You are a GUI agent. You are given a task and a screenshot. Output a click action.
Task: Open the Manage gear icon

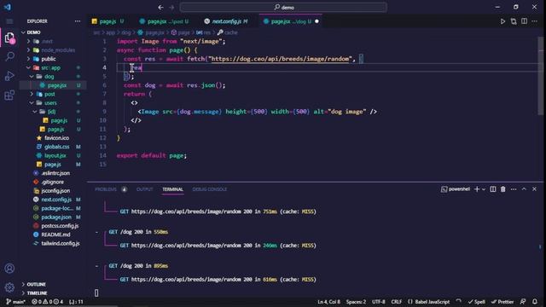pos(9,287)
